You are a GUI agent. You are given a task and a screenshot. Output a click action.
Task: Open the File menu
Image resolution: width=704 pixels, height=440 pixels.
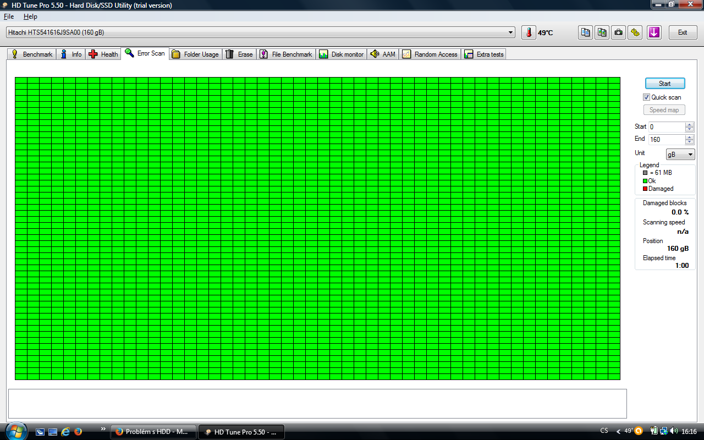tap(9, 16)
